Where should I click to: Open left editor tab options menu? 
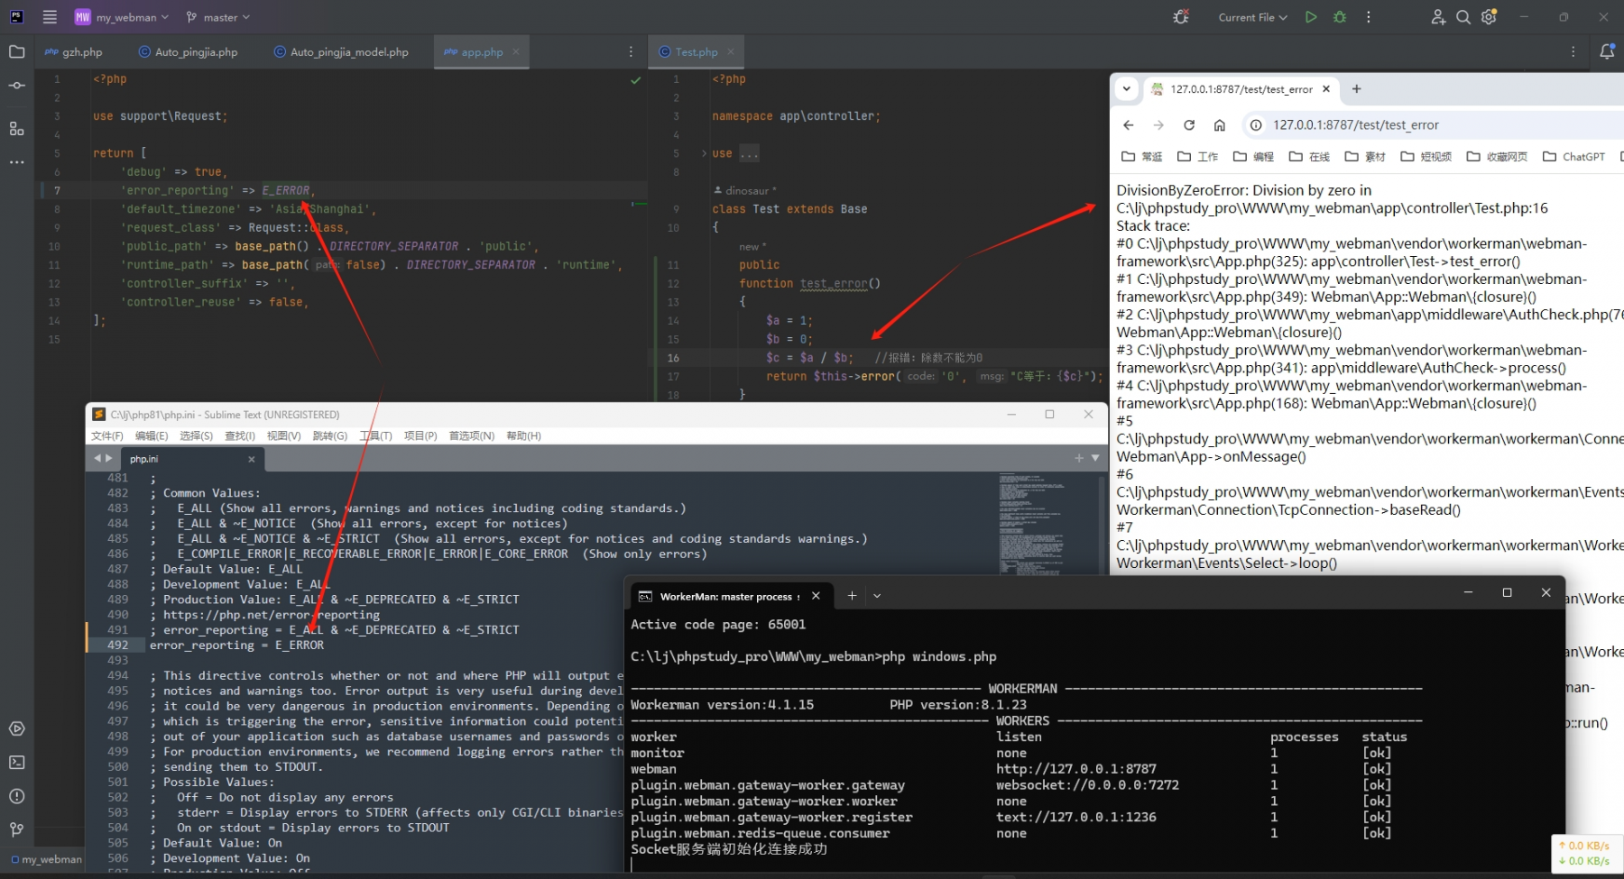point(631,52)
